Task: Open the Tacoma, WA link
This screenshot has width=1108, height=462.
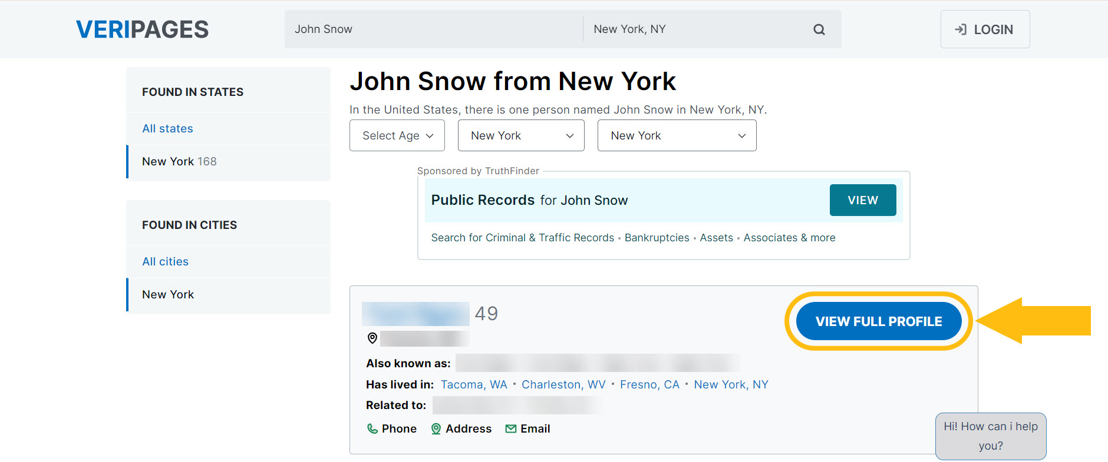Action: point(473,385)
